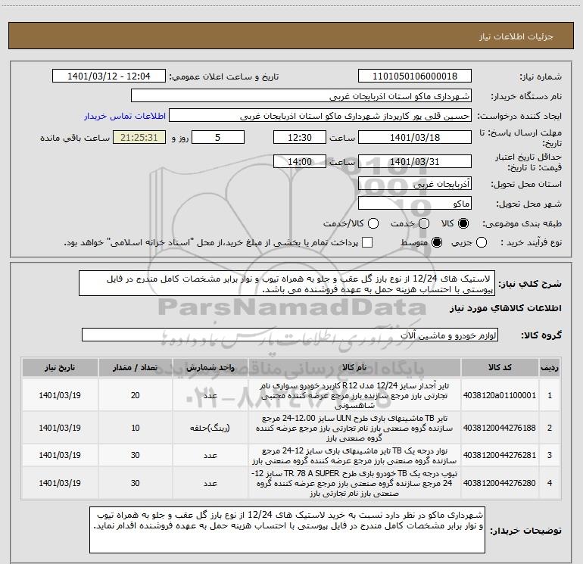Image resolution: width=583 pixels, height=564 pixels.
Task: Click the announcement date field 1401/03/12 - 12:04
Action: [109, 76]
